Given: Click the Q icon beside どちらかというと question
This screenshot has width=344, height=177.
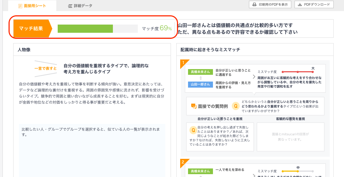Looking at the screenshot, I should (235, 106).
